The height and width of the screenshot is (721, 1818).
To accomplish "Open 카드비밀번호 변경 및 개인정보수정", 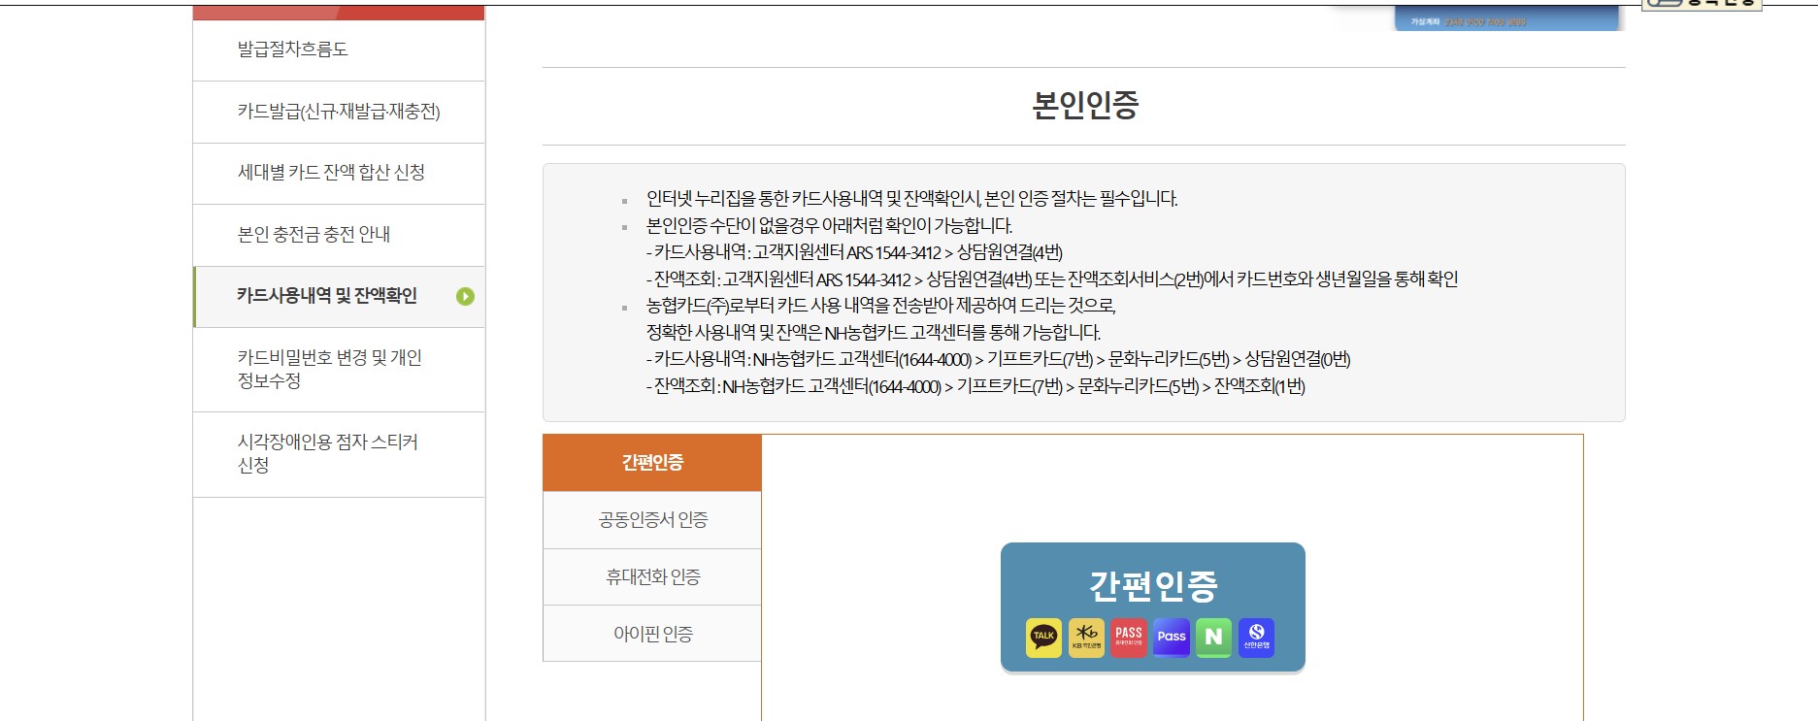I will click(339, 370).
